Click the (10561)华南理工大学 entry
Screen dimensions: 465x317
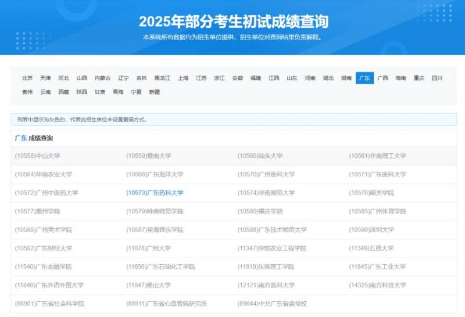377,156
